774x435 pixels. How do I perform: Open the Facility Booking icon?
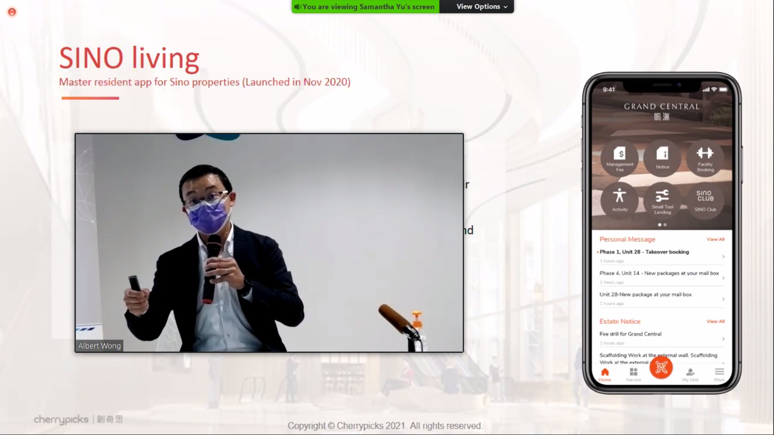(x=705, y=158)
